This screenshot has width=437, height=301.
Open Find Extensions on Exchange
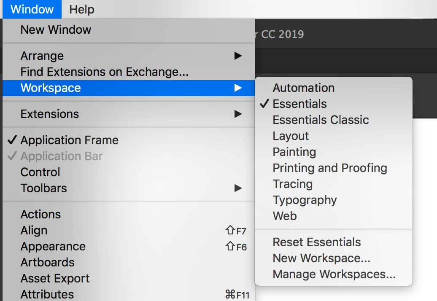point(104,72)
